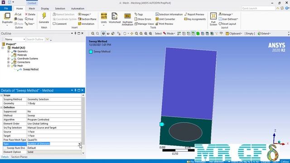
Task: Open Manage Views
Action: 144,24
